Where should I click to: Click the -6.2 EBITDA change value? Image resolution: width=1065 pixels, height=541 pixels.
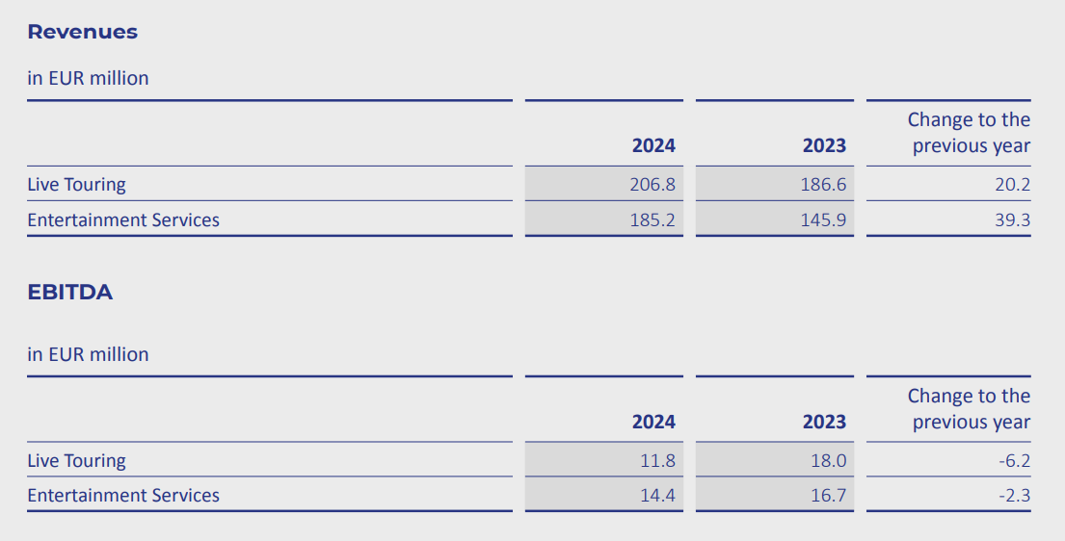point(1015,461)
